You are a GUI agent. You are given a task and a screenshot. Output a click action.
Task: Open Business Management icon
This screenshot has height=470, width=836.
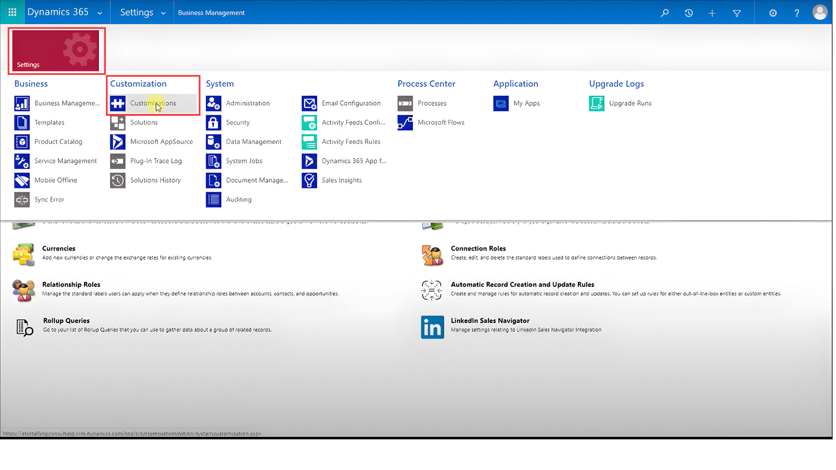pyautogui.click(x=22, y=103)
